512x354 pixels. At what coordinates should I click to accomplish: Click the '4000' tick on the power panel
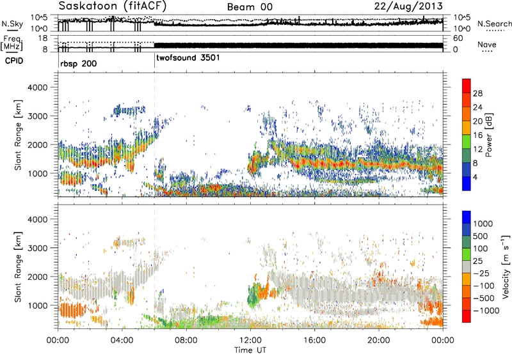pos(38,88)
